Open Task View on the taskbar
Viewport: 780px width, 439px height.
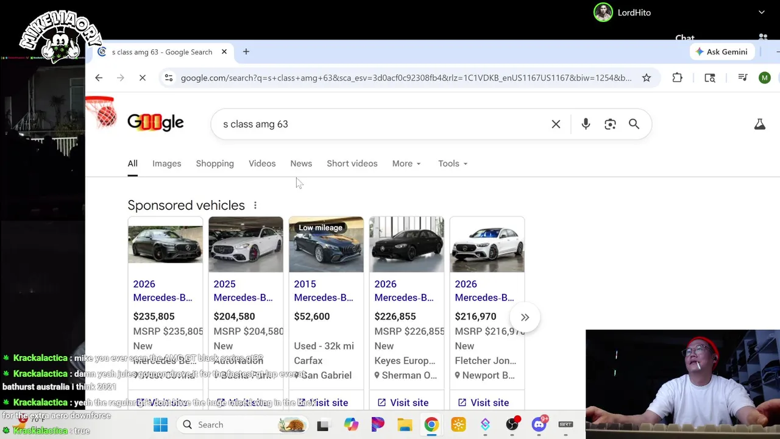pyautogui.click(x=323, y=425)
